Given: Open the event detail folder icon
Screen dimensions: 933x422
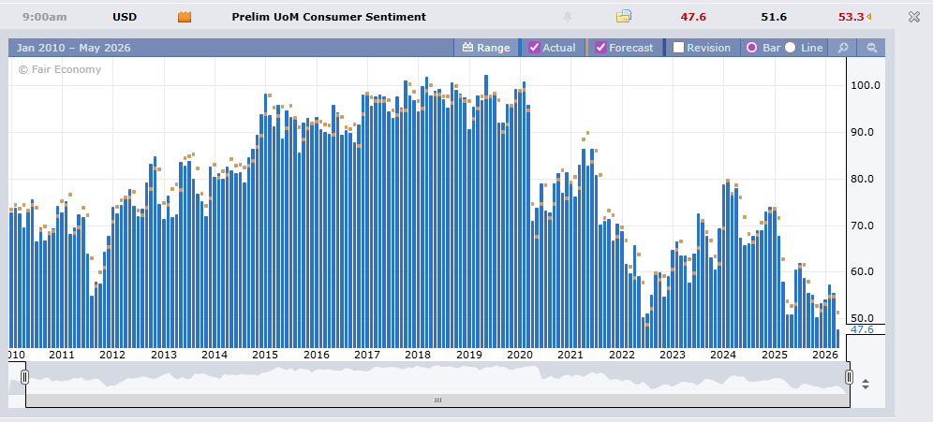Looking at the screenshot, I should (623, 17).
